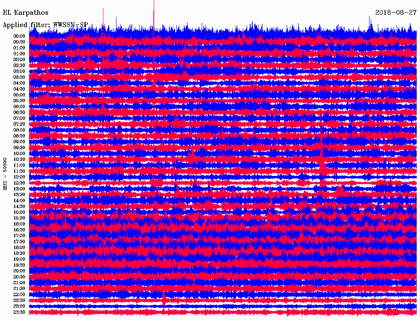420x320 pixels.
Task: Click the 23:00 time label
Action: point(19,306)
